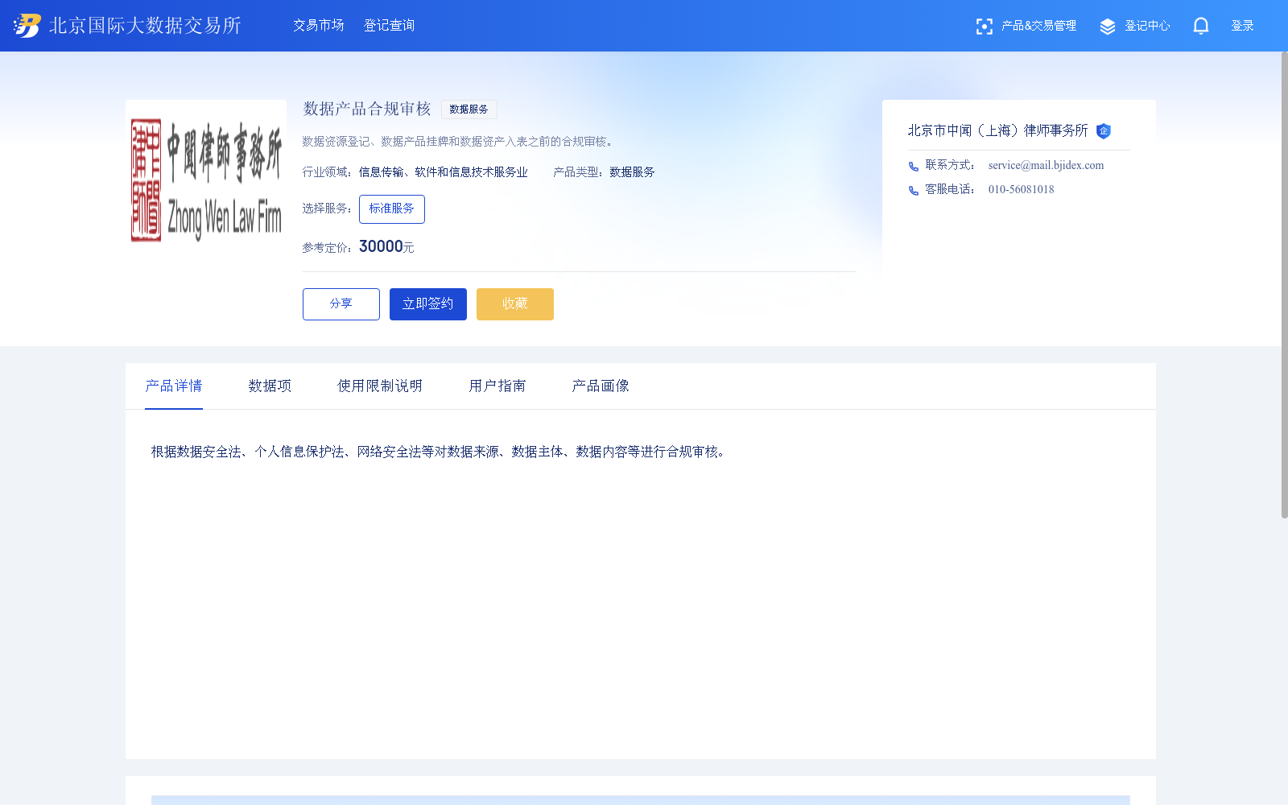This screenshot has width=1288, height=805.
Task: Click the site title 北京国际大数据交易所
Action: pos(145,26)
